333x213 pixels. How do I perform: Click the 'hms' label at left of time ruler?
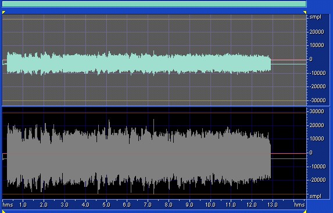pyautogui.click(x=8, y=205)
